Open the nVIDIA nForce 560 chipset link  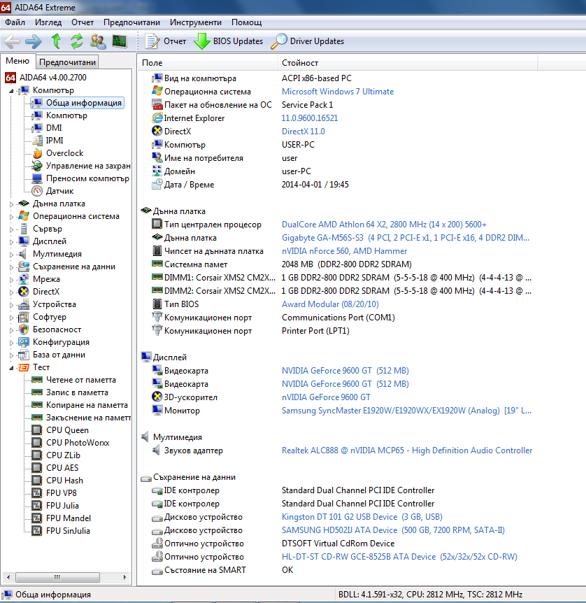click(x=344, y=251)
